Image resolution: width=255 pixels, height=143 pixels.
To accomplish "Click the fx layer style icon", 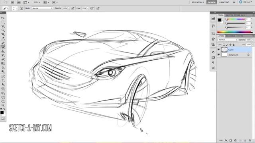I will point(226,141).
